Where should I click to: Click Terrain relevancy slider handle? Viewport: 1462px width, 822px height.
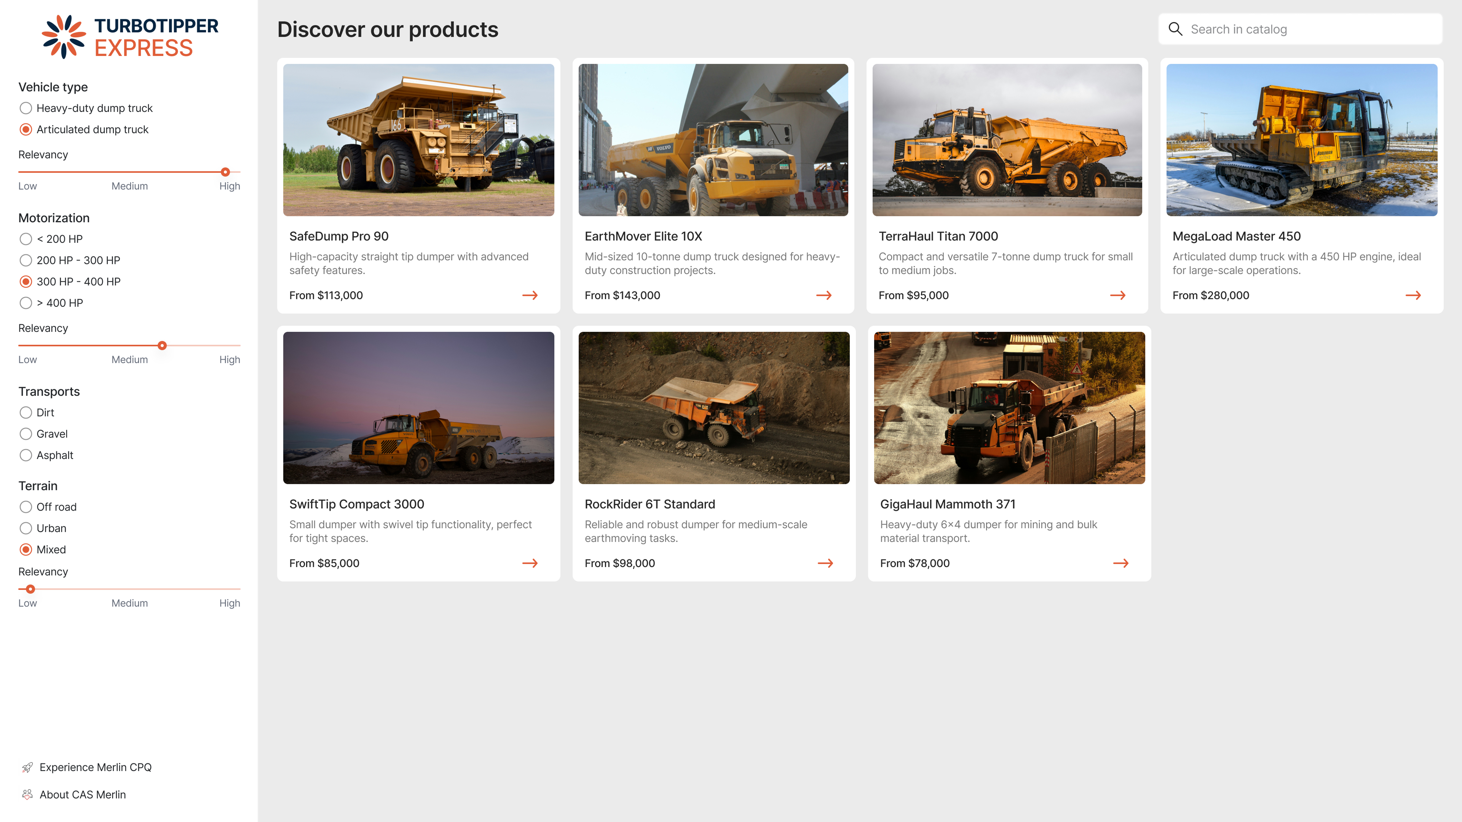click(30, 589)
